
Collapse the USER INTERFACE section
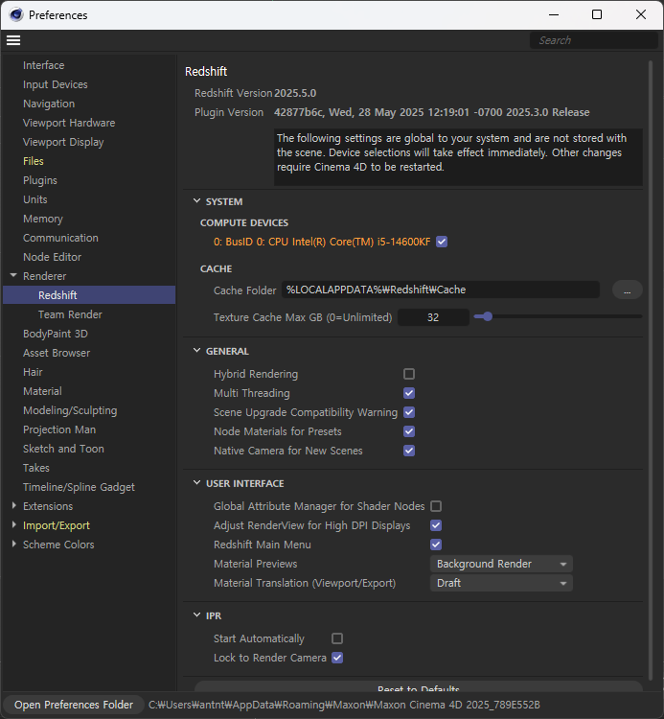point(197,483)
